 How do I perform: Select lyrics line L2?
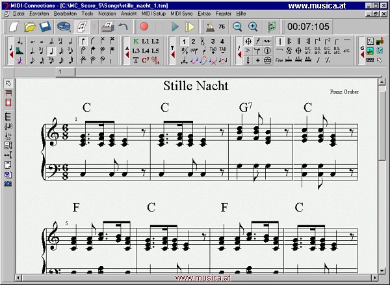click(x=155, y=42)
